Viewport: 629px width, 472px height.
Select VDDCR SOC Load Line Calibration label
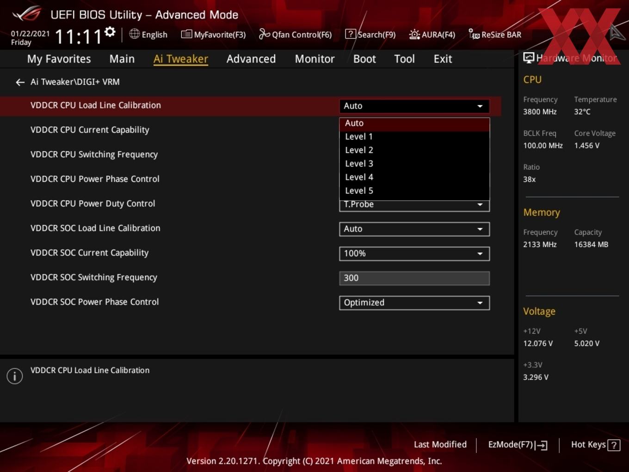point(95,228)
